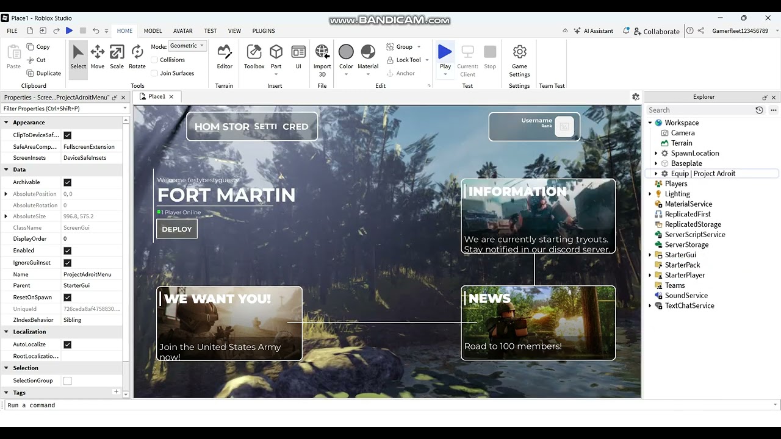
Task: Open Game Settings gear
Action: 520,60
